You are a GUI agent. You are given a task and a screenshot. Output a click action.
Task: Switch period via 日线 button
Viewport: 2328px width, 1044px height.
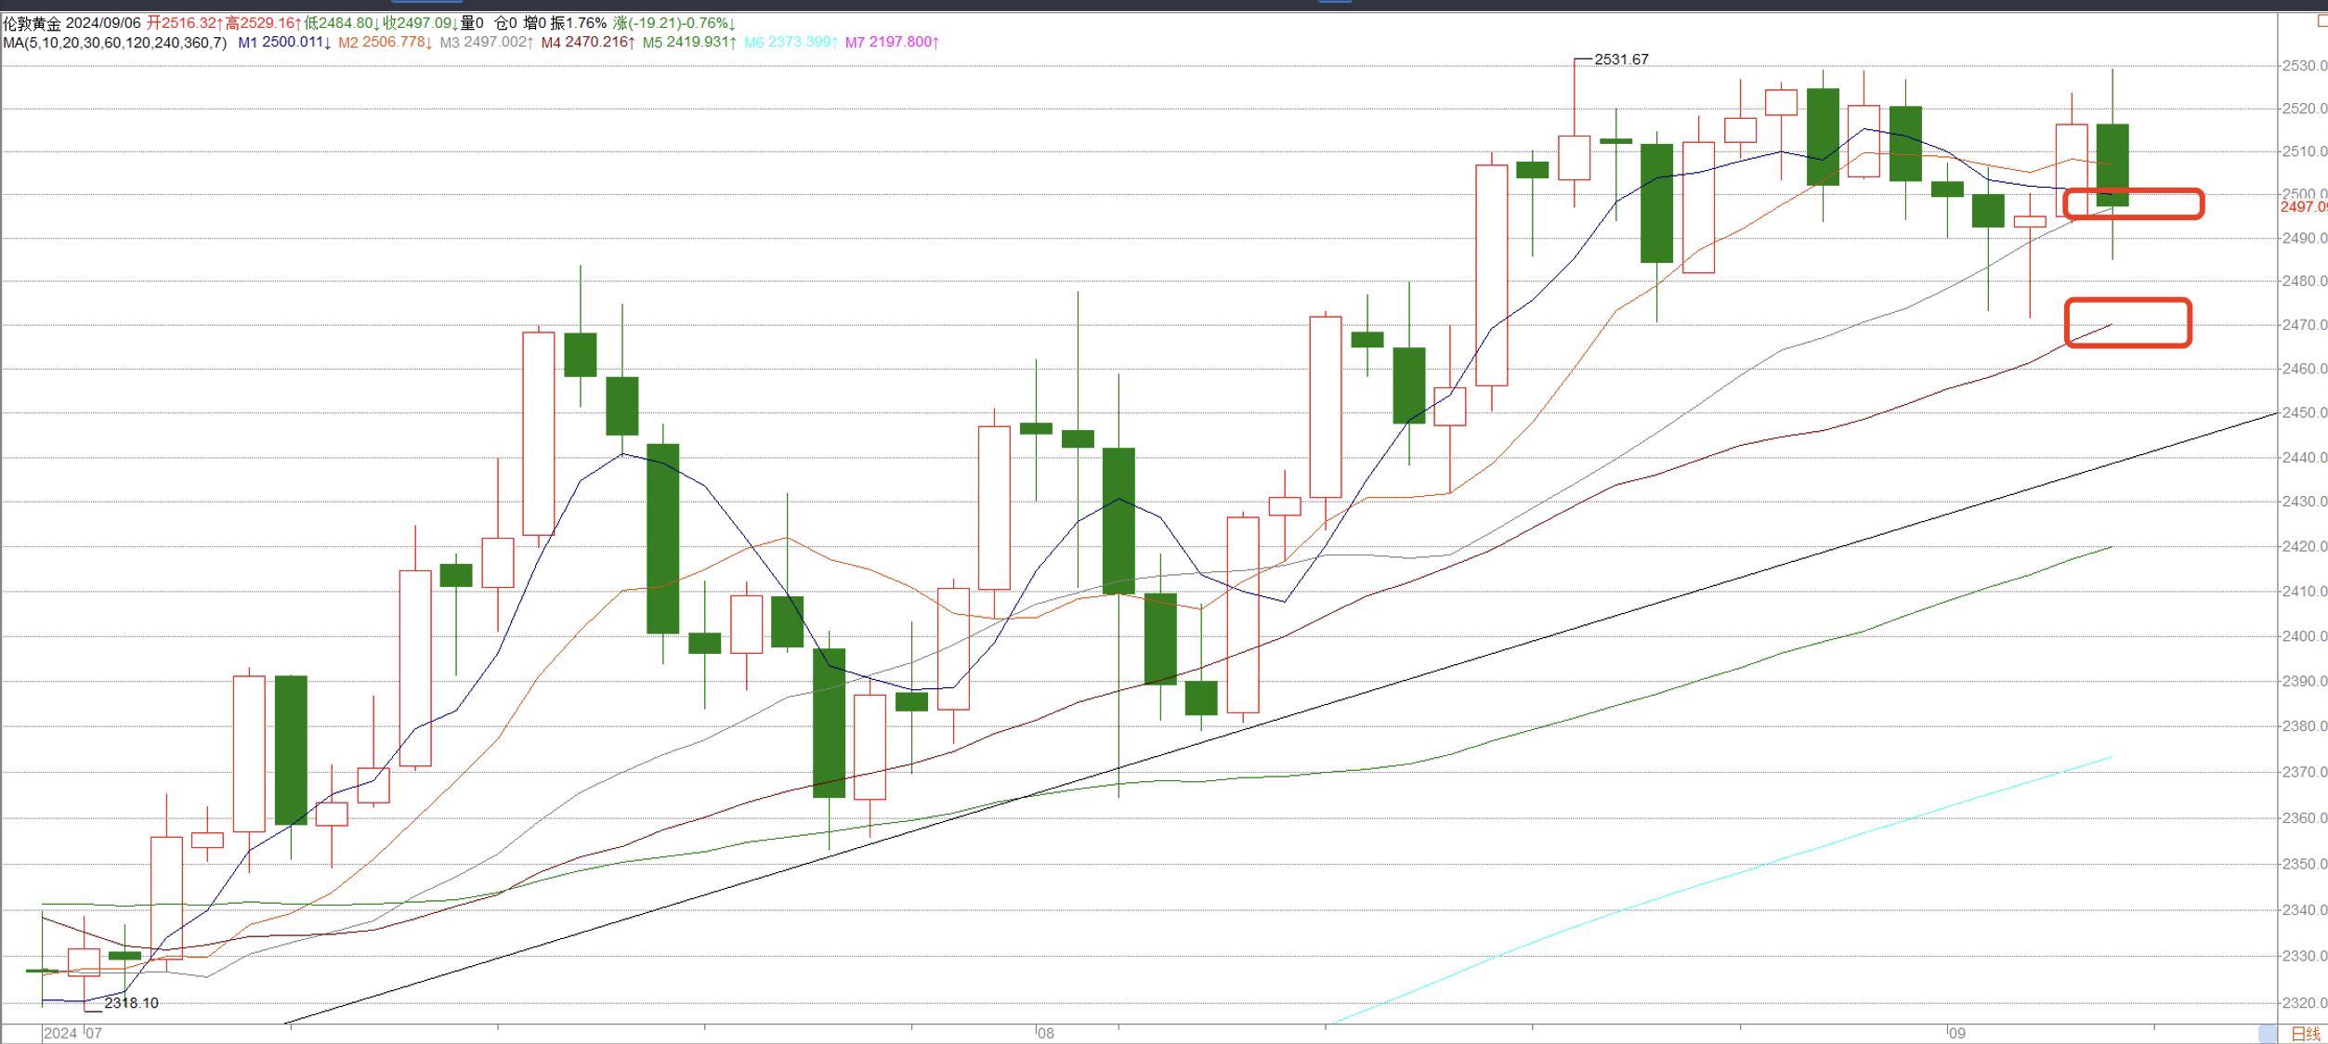pos(2306,1034)
